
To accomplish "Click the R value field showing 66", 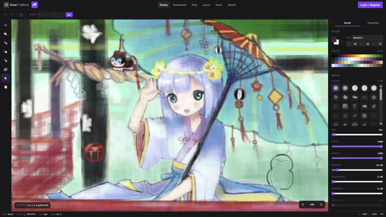I will (x=352, y=44).
